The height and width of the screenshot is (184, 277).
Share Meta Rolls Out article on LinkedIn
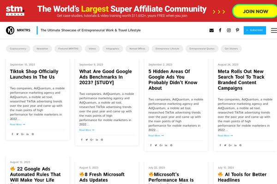pos(235,145)
